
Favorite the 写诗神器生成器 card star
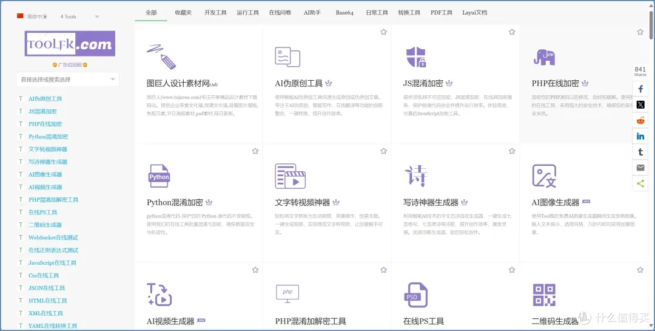512,151
